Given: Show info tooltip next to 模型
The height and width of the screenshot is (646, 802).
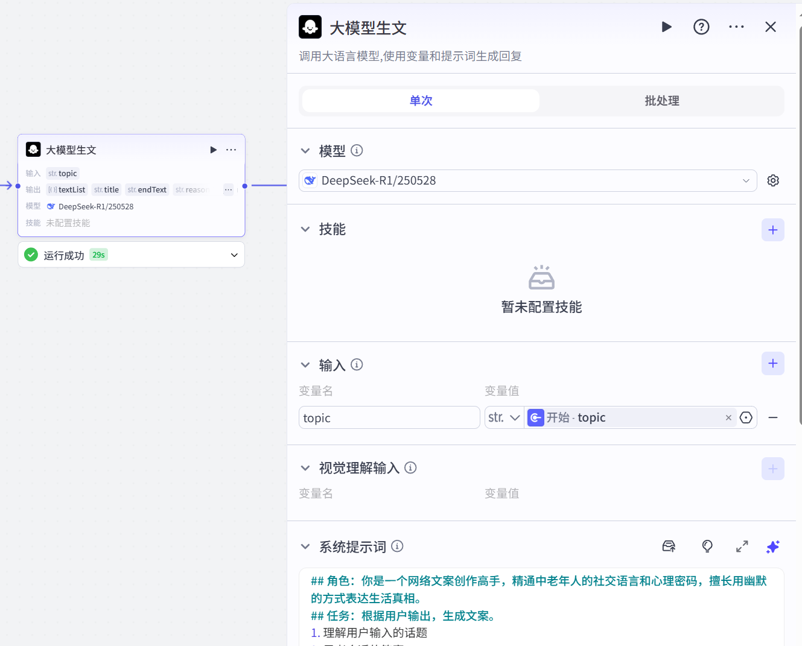Looking at the screenshot, I should (357, 150).
